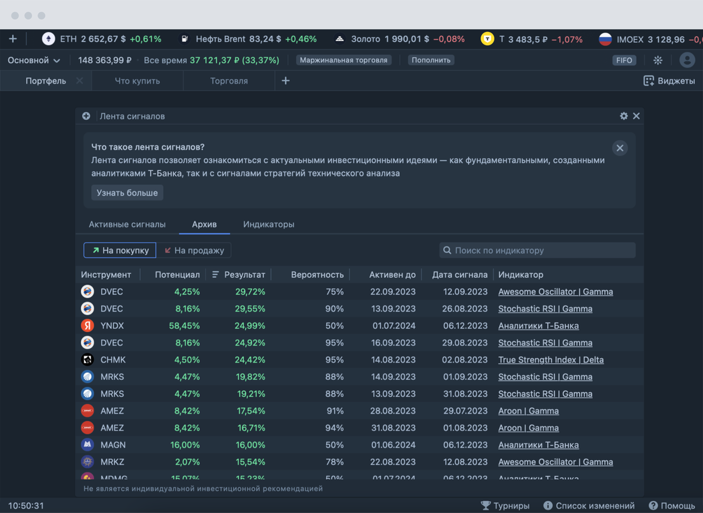Click the MAGN company logo
Viewport: 703px width, 513px height.
click(87, 445)
